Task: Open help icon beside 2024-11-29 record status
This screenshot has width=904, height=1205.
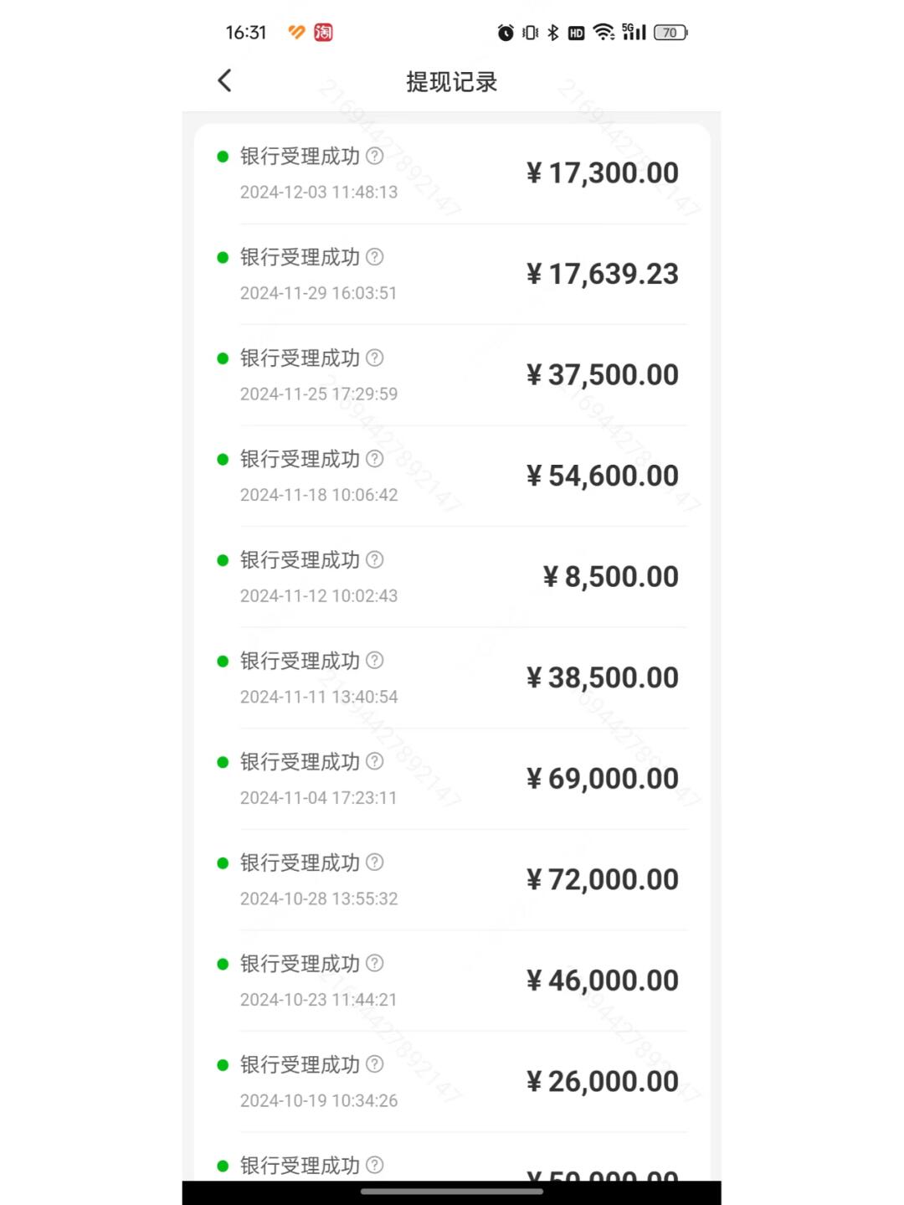Action: coord(375,257)
